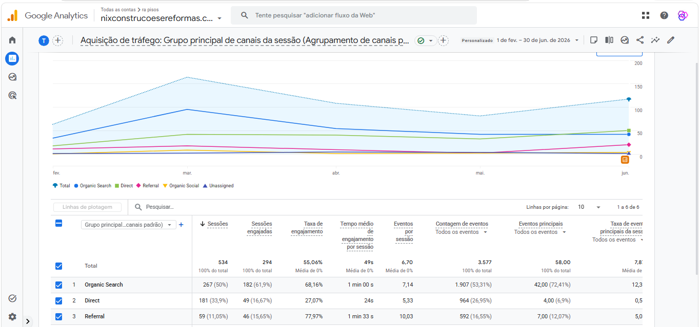Click the Personalizado date label
Image resolution: width=700 pixels, height=327 pixels.
[477, 40]
